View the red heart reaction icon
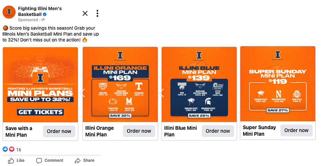Viewport: 326px width, 166px height. tap(12, 149)
